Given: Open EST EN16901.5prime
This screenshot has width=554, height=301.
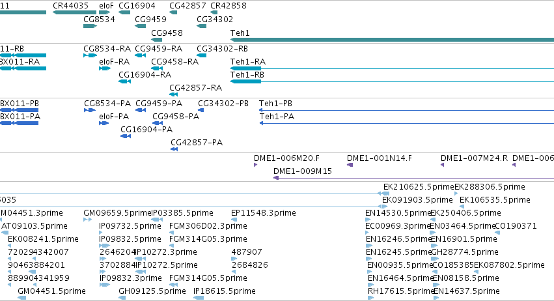Looking at the screenshot, I should click(x=464, y=239).
